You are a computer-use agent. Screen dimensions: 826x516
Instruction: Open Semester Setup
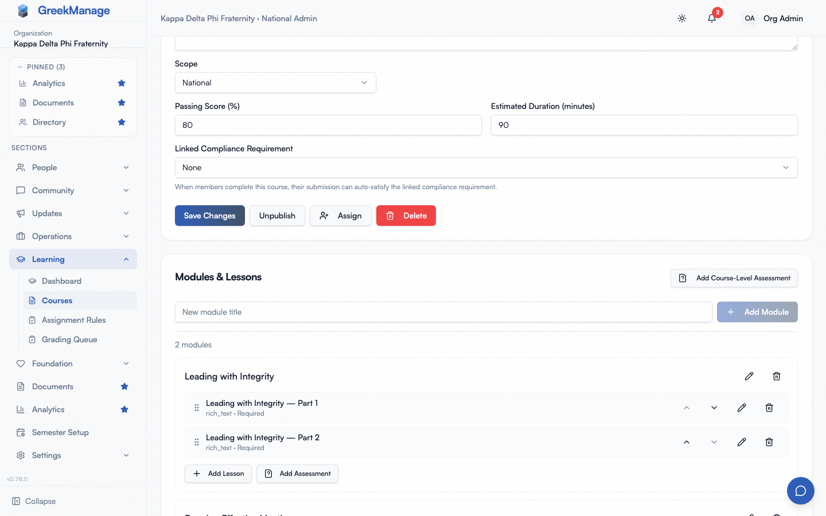pyautogui.click(x=73, y=432)
